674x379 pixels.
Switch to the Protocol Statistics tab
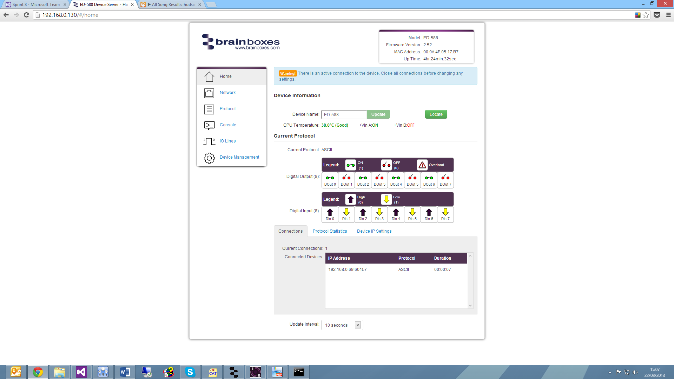(330, 231)
